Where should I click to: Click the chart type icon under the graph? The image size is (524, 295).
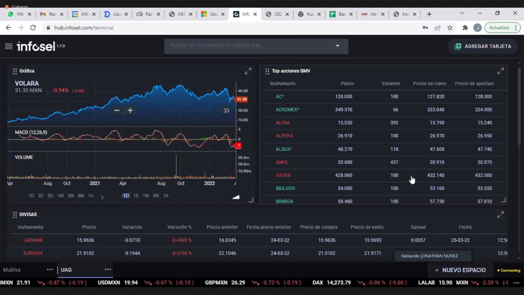(x=236, y=197)
